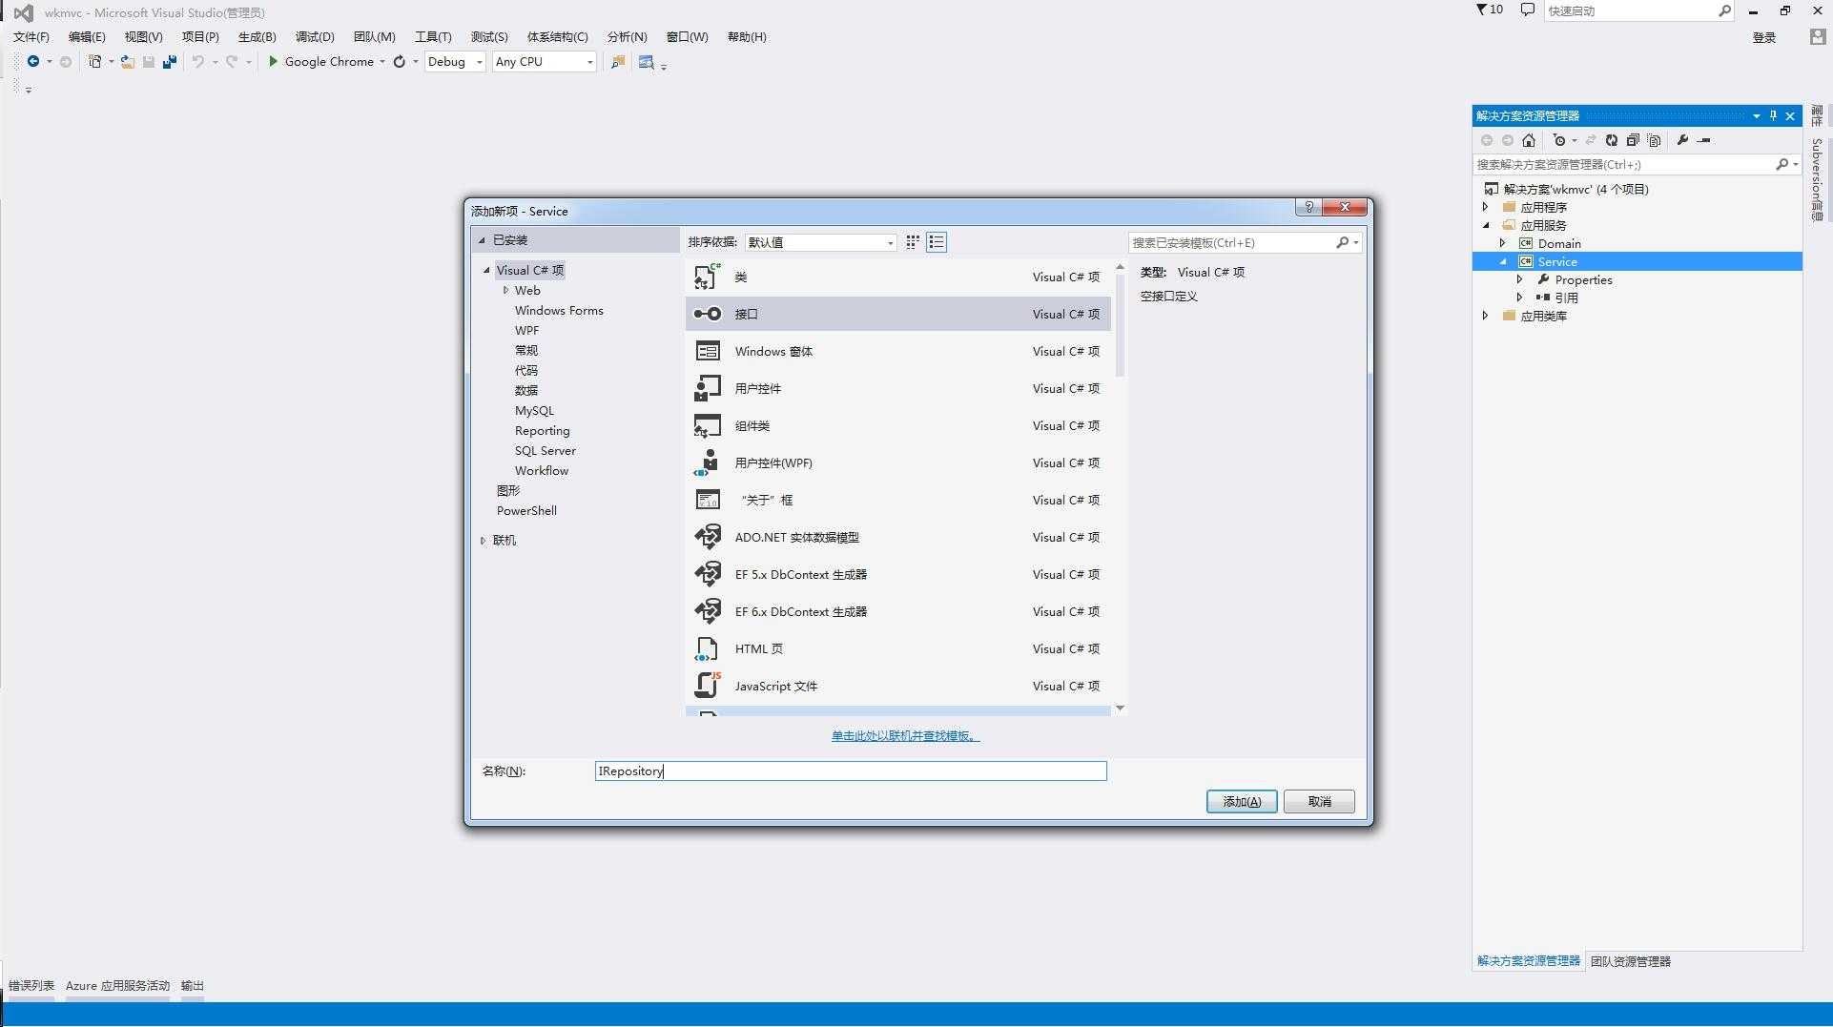1833x1027 pixels.
Task: Open the 生成(B) menu
Action: pos(257,36)
